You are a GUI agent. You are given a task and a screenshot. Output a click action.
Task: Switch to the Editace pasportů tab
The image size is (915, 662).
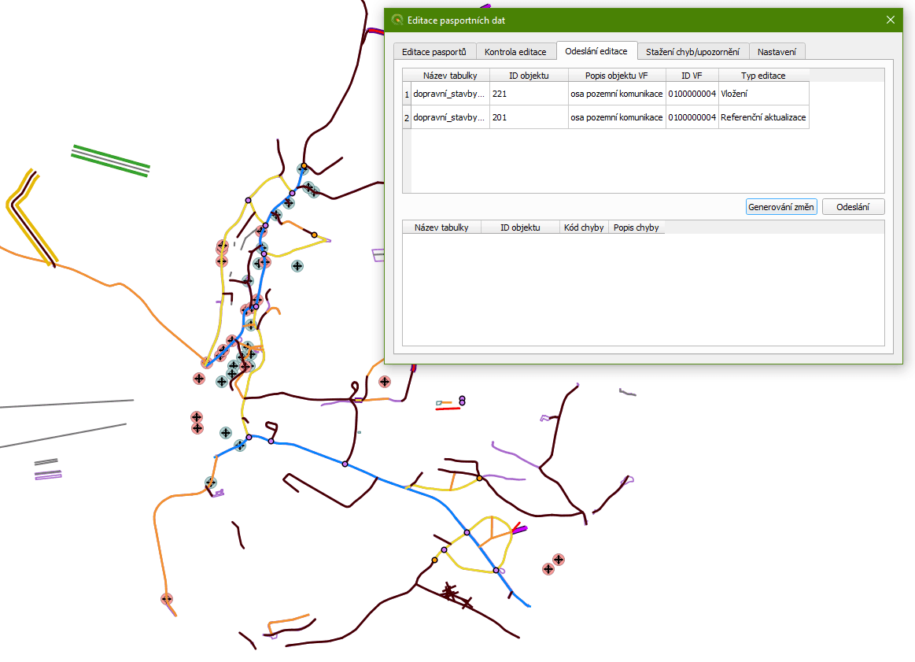pos(434,52)
